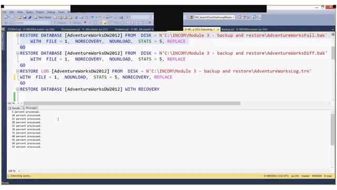This screenshot has height=190, width=337.
Task: Click the Analysis Services MDX Query icon
Action: [61, 17]
